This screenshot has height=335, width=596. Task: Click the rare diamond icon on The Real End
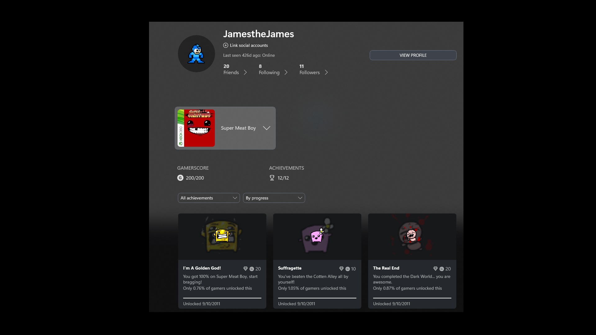(x=435, y=269)
